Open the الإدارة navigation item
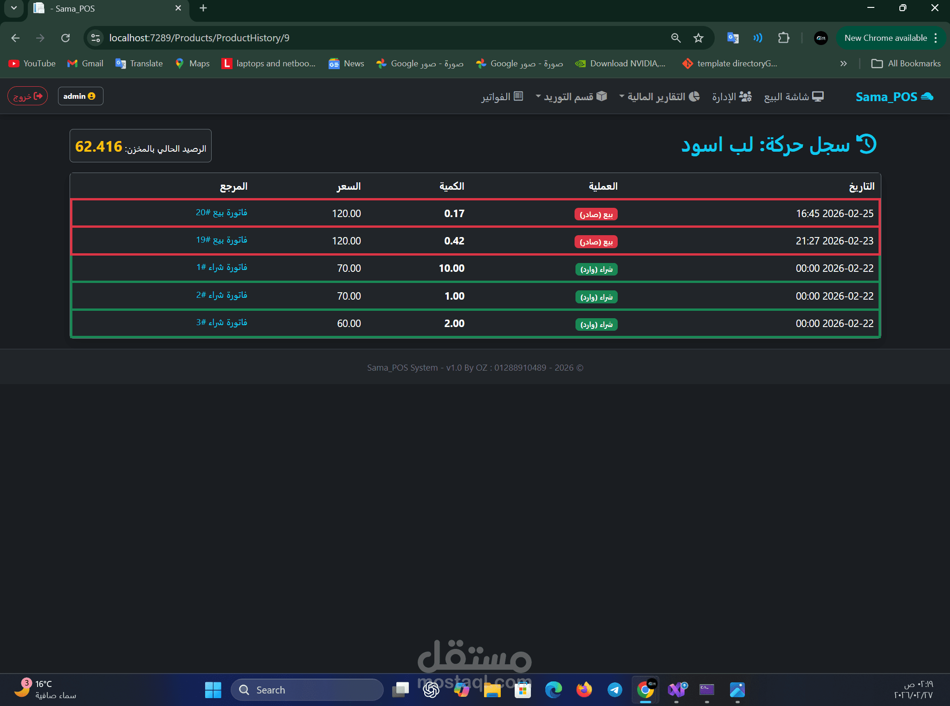 point(731,96)
